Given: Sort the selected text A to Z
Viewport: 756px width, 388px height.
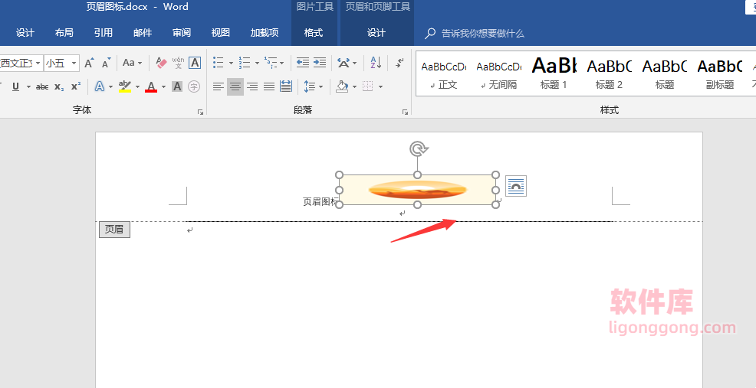Looking at the screenshot, I should (x=376, y=63).
